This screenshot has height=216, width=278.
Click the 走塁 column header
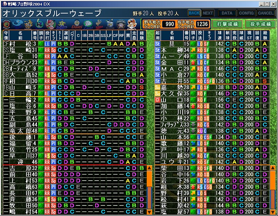click(x=134, y=36)
